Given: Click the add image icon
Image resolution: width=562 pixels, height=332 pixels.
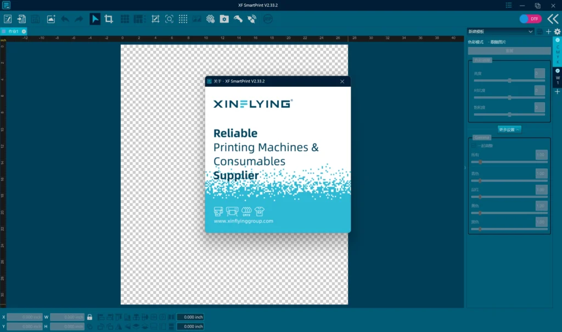Looking at the screenshot, I should tap(51, 19).
